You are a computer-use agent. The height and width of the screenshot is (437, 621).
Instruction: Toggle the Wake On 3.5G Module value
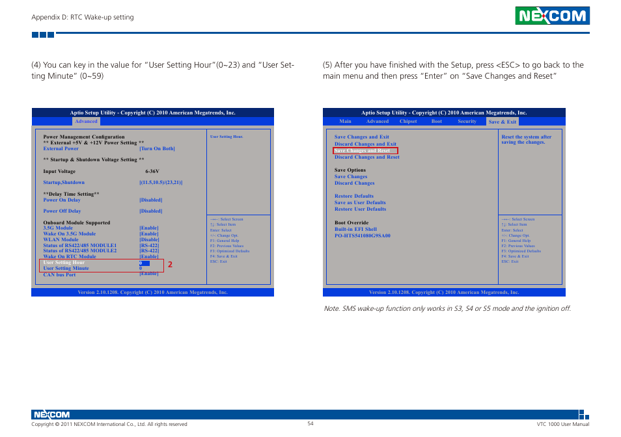(148, 233)
